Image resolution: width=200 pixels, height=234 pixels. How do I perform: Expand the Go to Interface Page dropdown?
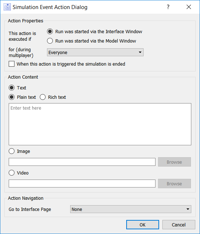tap(131, 209)
